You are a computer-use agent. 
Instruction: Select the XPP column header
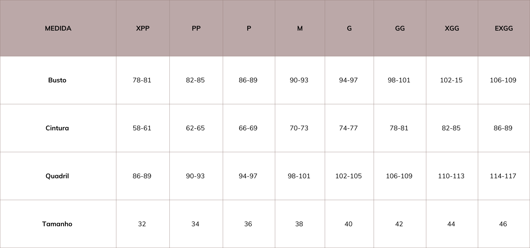[143, 28]
